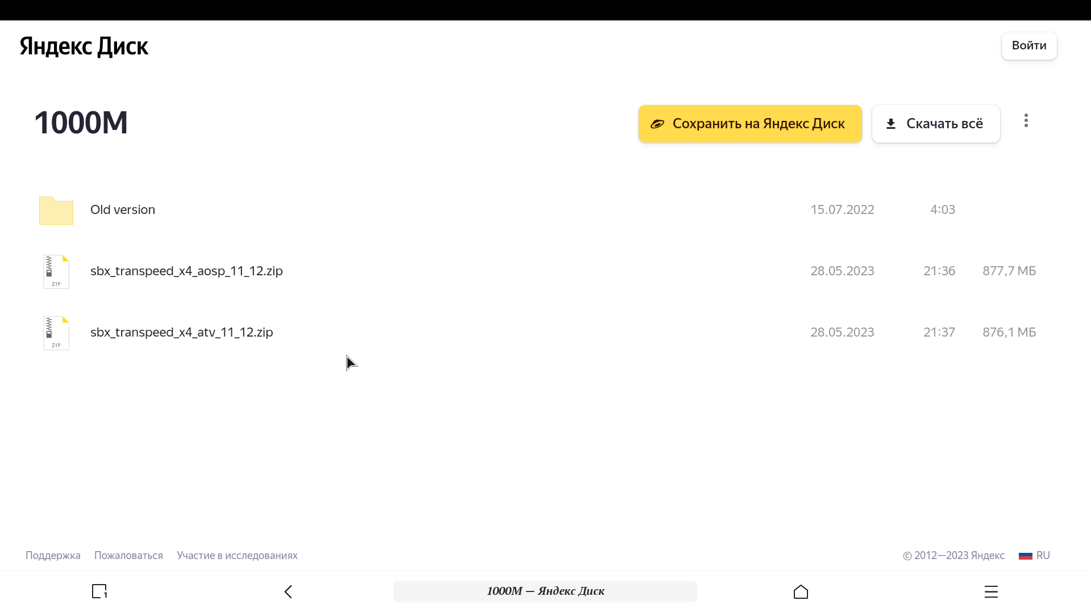
Task: Go to the browser home icon
Action: 801,591
